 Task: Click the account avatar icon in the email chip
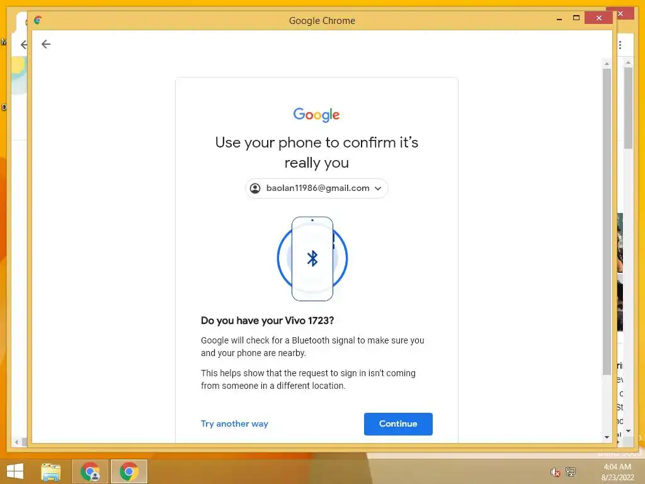[x=255, y=188]
